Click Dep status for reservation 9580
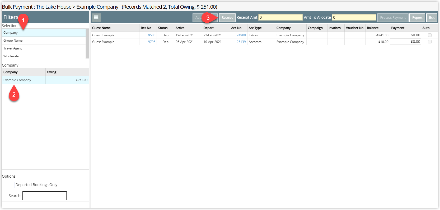The image size is (440, 210). [x=165, y=35]
